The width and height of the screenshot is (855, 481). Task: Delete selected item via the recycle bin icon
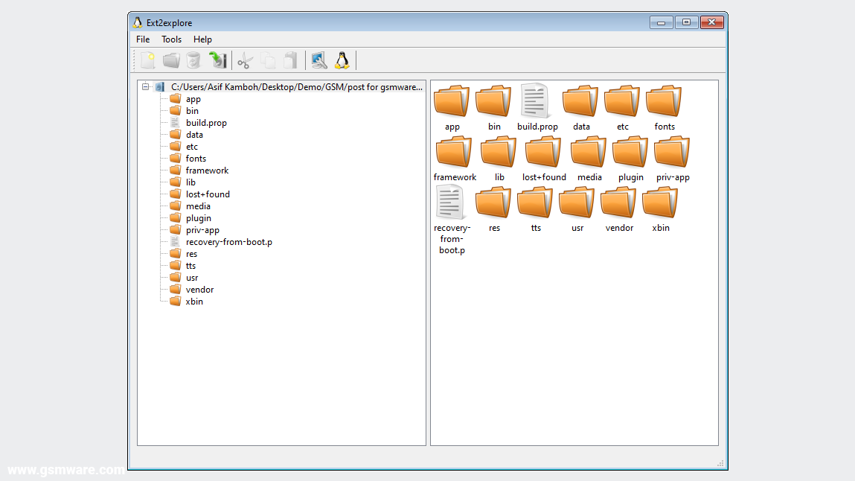tap(193, 60)
